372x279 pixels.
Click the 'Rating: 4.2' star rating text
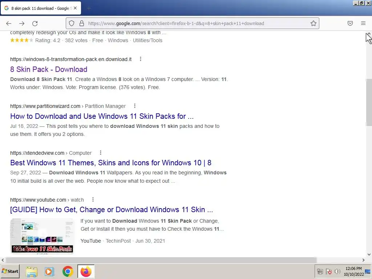pyautogui.click(x=48, y=40)
